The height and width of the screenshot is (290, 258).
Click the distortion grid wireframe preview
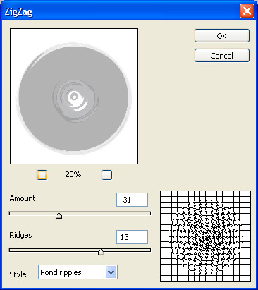(205, 236)
